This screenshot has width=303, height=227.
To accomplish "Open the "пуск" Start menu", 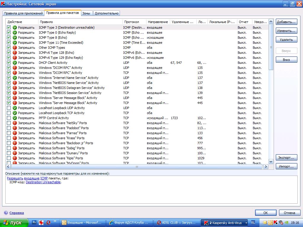I will 14,223.
